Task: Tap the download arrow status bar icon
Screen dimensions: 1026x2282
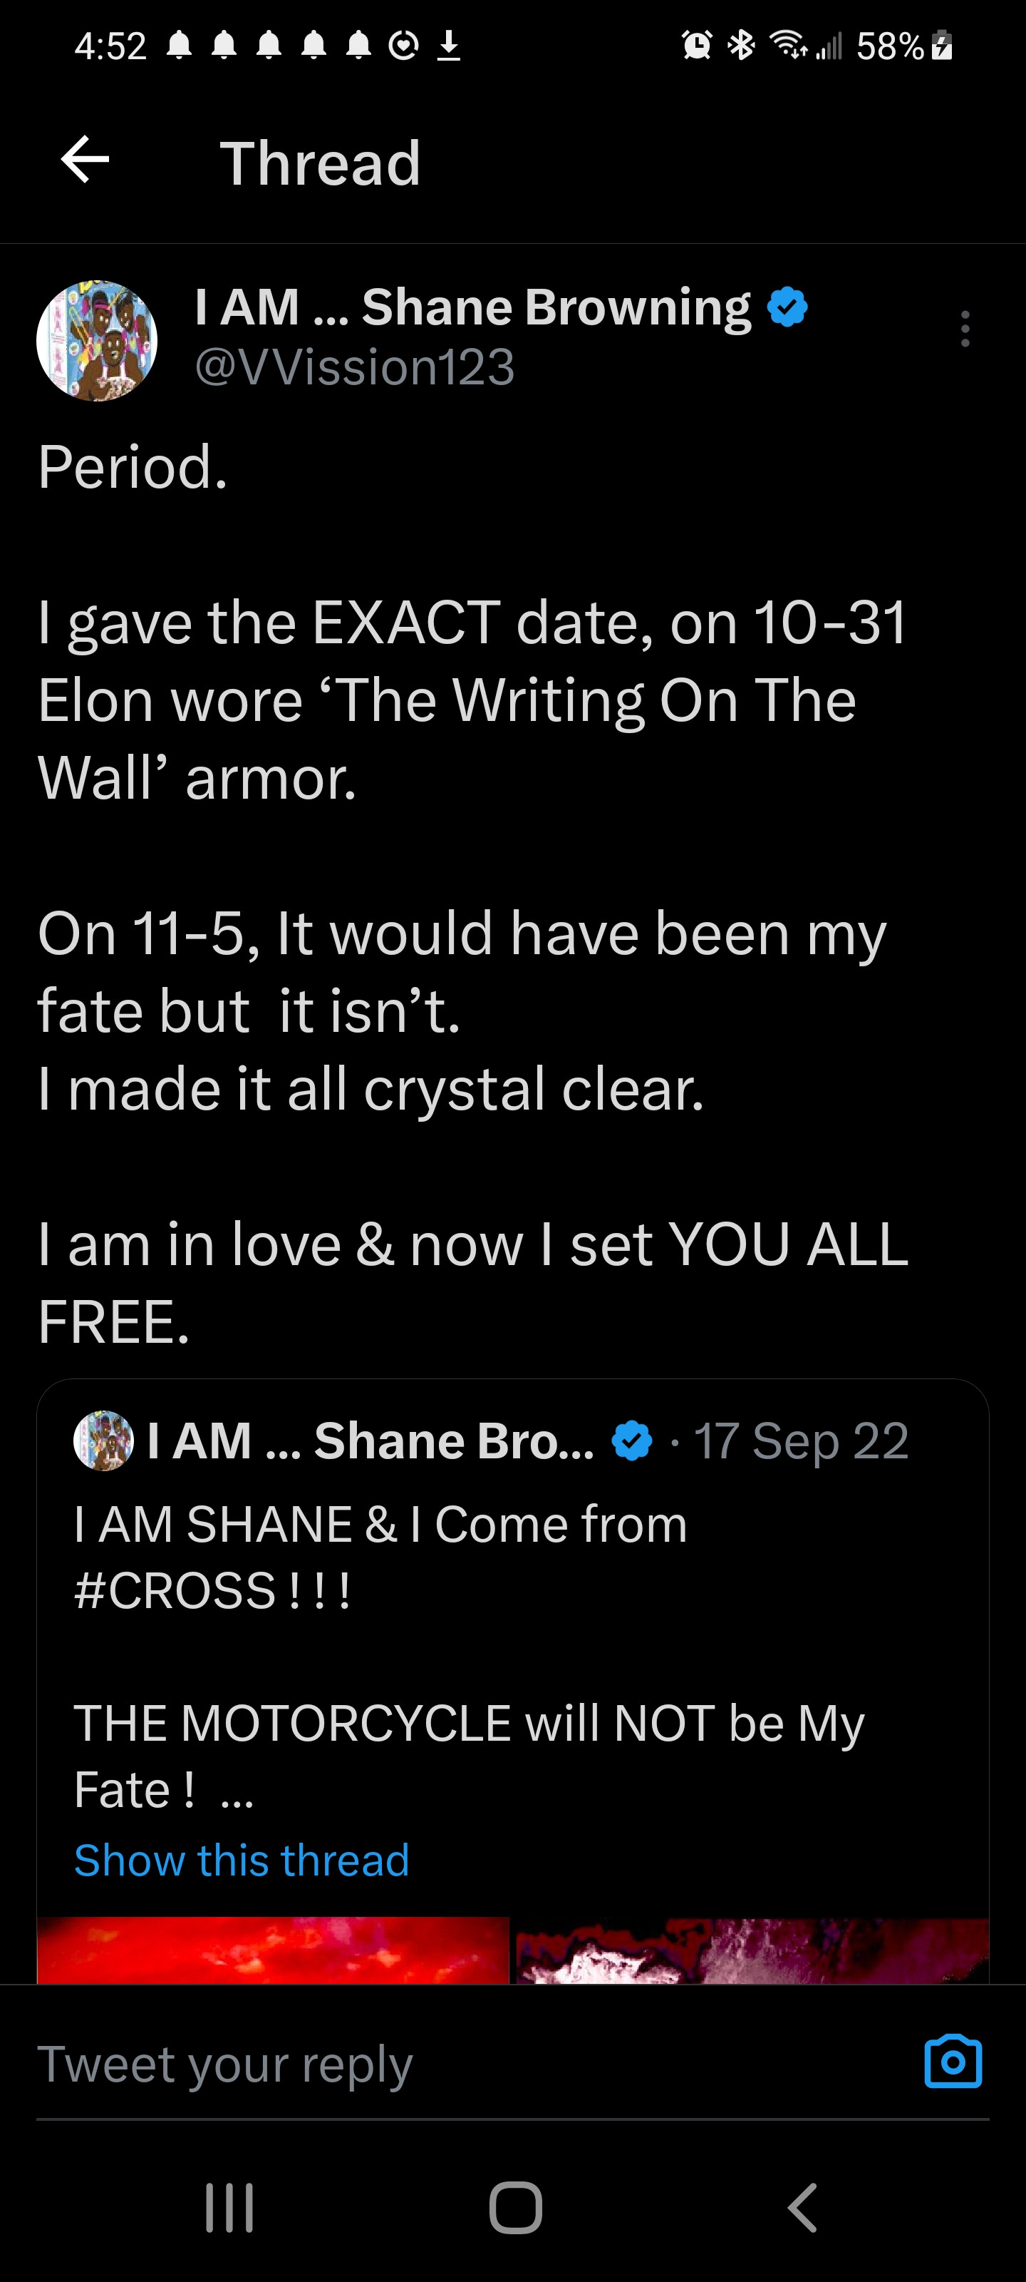Action: (450, 44)
